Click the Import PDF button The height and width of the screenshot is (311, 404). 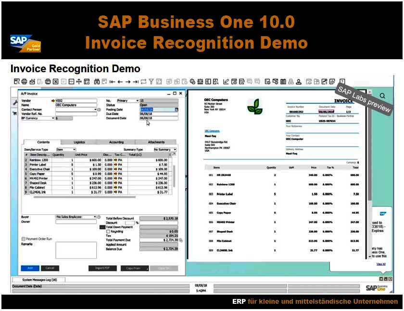click(102, 268)
